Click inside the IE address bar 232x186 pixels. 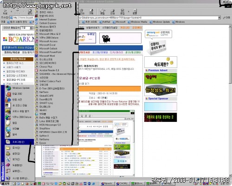(x=115, y=18)
